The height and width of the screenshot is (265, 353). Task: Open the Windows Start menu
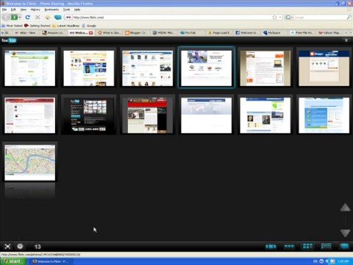click(13, 261)
